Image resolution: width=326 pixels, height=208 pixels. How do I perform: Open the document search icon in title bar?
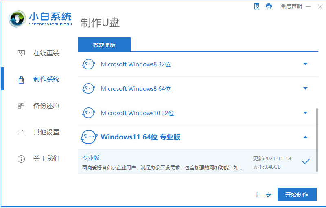coord(257,6)
